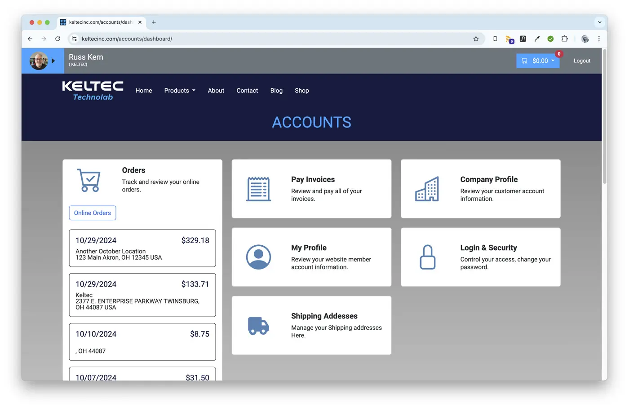629x409 pixels.
Task: Click the Online Orders button
Action: click(93, 213)
